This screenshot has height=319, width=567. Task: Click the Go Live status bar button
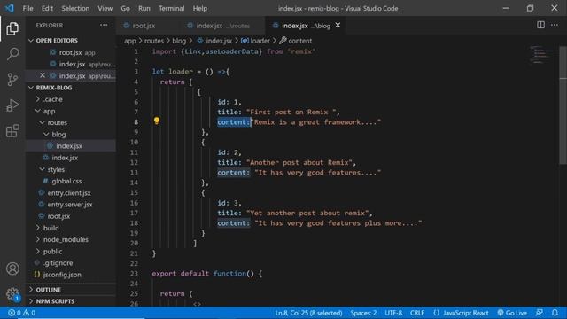512,313
